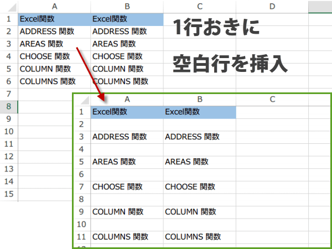Screen dimensions: 332x249
Task: Click B3 'ADDRESS 関数' in green-bordered sheet
Action: 200,137
